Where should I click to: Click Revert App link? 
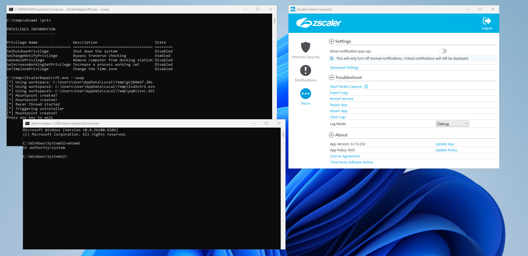(x=339, y=111)
